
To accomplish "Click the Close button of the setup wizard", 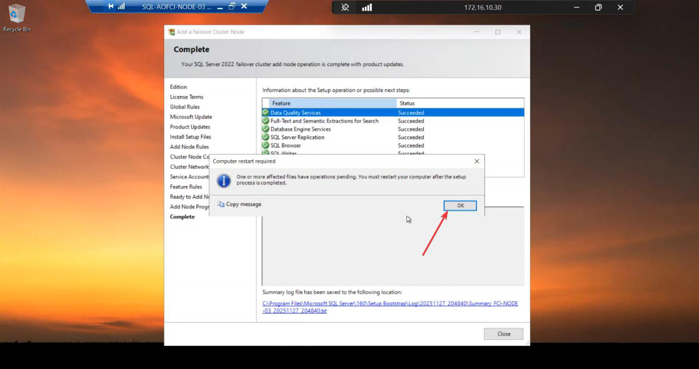I will 504,334.
